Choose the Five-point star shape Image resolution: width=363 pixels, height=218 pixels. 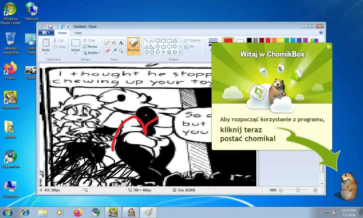[169, 52]
